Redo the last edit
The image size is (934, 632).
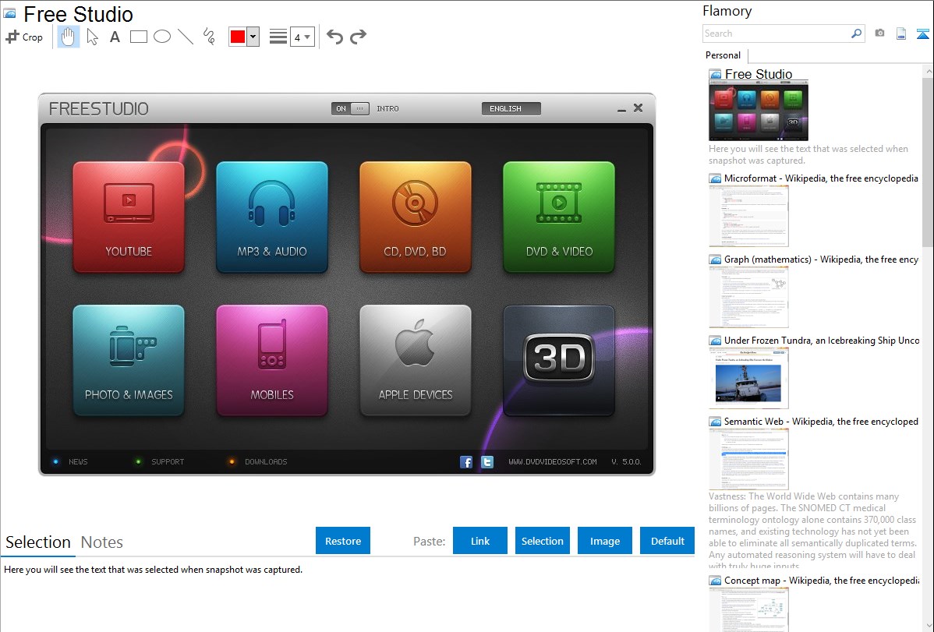(x=358, y=37)
